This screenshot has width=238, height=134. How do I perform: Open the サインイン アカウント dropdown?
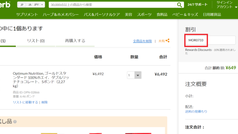[x=226, y=4]
